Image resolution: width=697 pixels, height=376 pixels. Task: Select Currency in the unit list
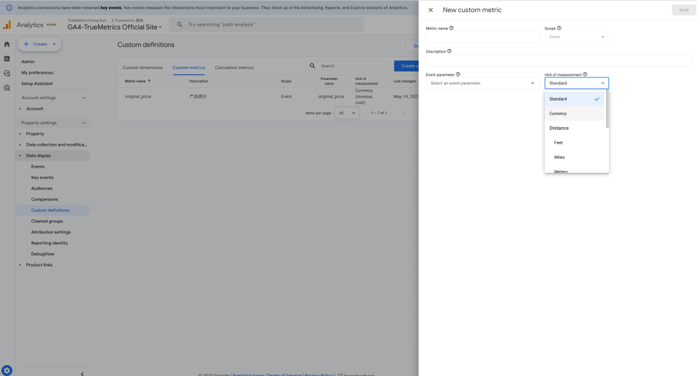[x=574, y=114]
